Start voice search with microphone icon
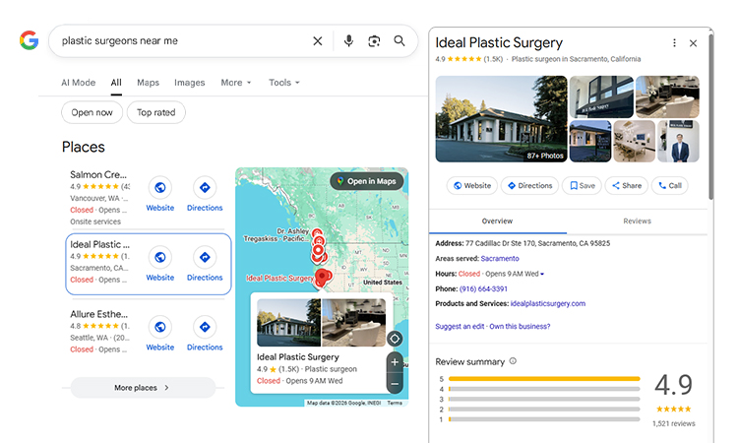738x443 pixels. tap(348, 41)
